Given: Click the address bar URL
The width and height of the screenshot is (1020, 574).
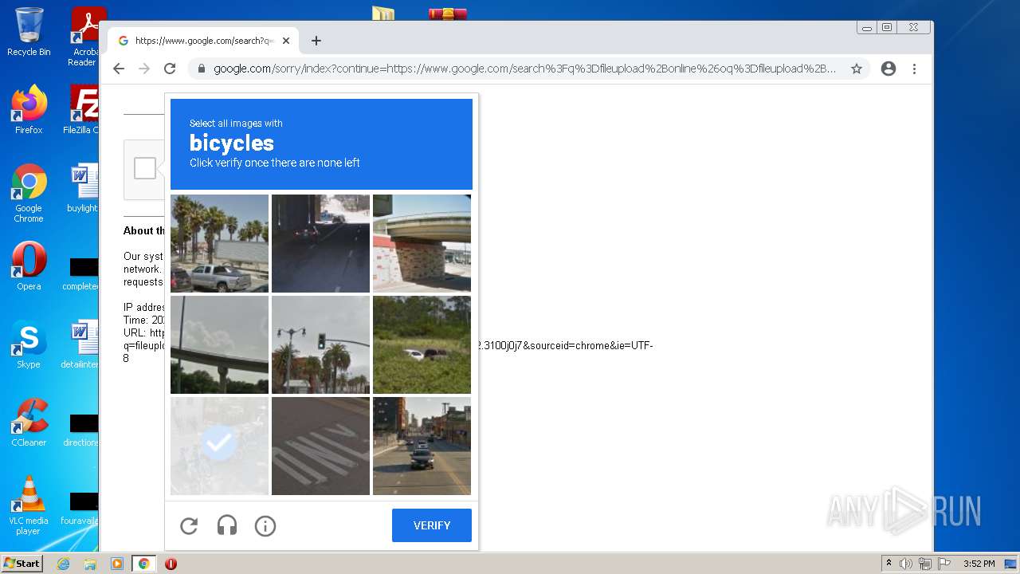Looking at the screenshot, I should pos(524,69).
